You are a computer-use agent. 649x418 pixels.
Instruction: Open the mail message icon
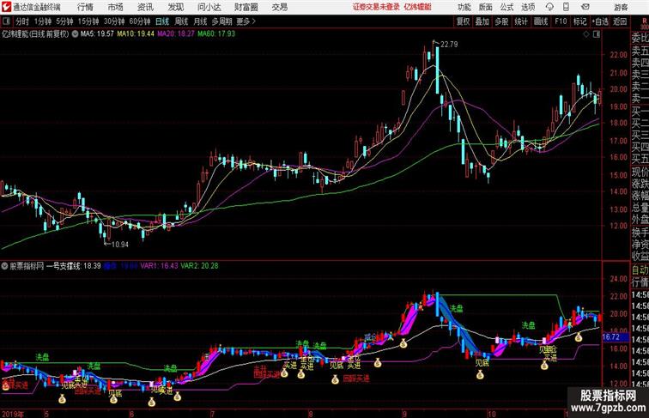[x=585, y=7]
